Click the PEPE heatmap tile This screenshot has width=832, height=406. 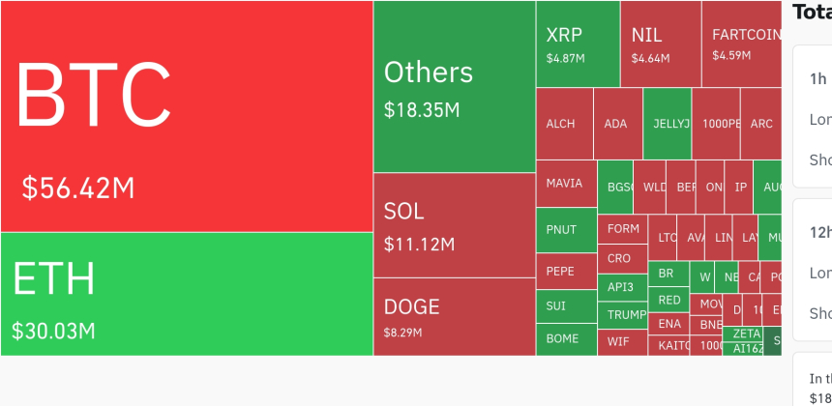(x=566, y=271)
